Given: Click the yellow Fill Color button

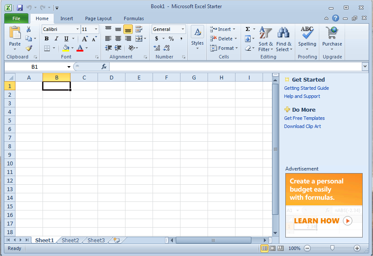Looking at the screenshot, I should tap(66, 48).
